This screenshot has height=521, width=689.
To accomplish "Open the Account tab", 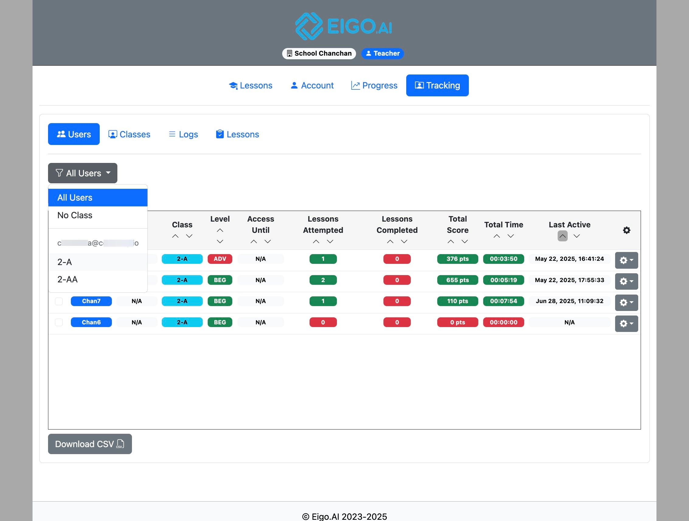I will coord(312,85).
